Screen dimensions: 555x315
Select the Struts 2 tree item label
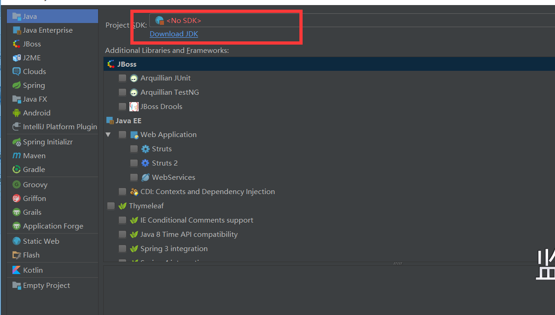164,163
